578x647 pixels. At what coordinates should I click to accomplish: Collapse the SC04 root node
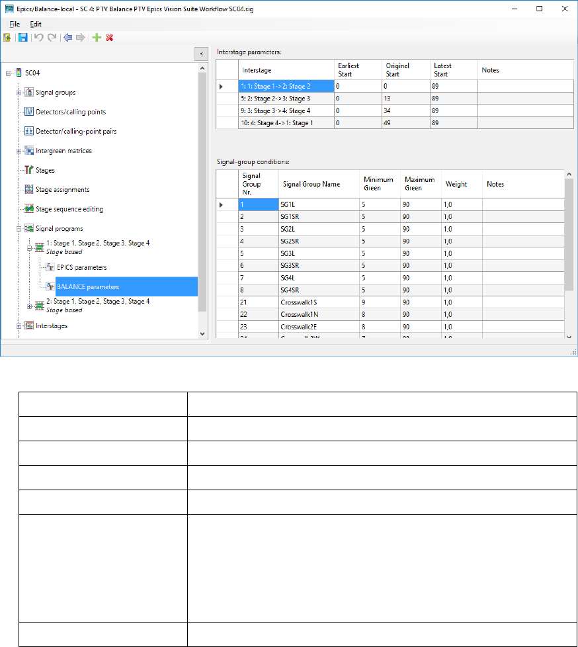(x=8, y=73)
